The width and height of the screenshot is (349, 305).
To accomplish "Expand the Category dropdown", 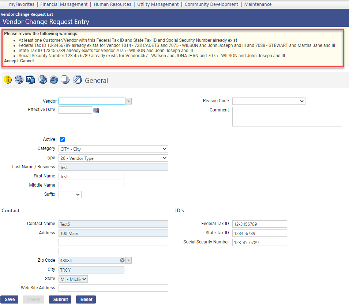I will coord(113,149).
